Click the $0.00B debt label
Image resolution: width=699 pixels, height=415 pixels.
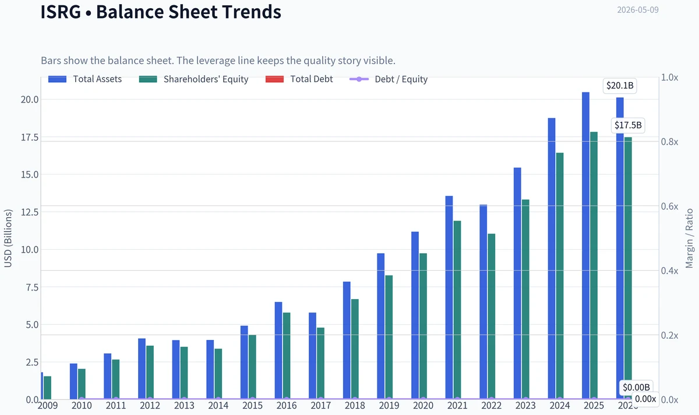point(636,388)
